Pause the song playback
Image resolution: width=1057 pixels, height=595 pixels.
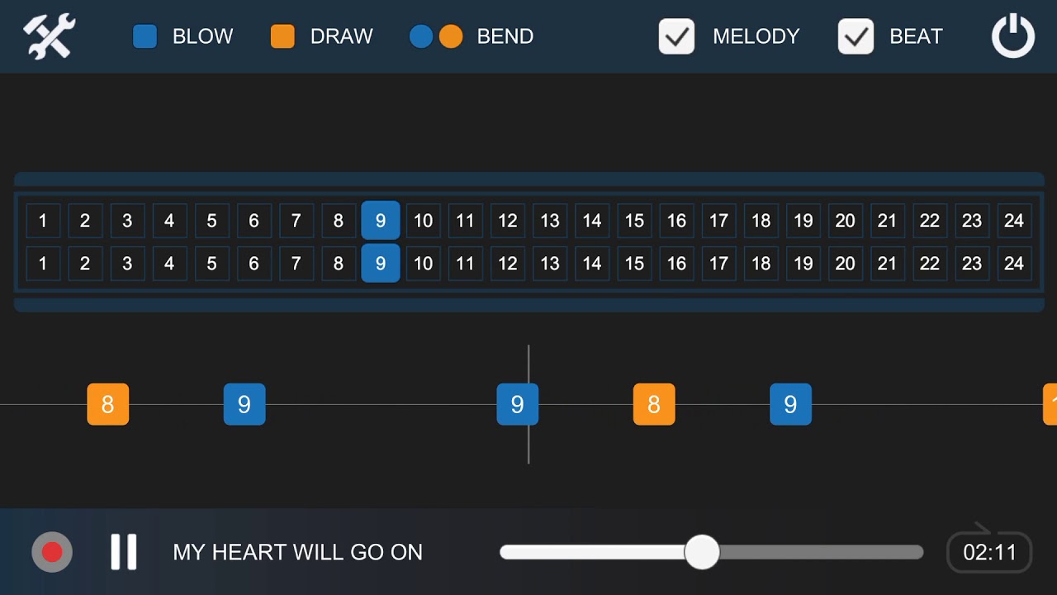[124, 552]
